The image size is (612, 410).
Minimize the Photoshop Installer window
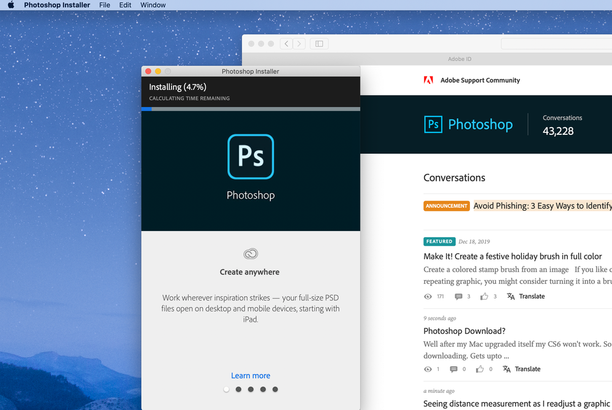pyautogui.click(x=158, y=71)
